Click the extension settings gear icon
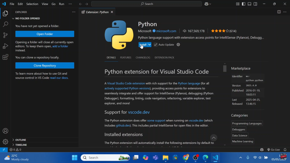Image resolution: width=290 pixels, height=163 pixels. click(178, 44)
